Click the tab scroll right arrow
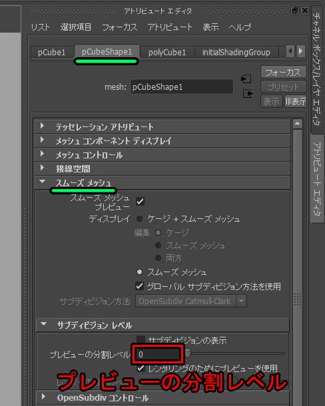The height and width of the screenshot is (406, 325). click(300, 51)
